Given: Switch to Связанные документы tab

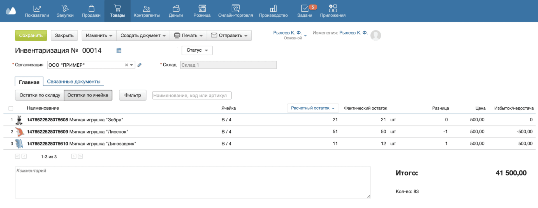Looking at the screenshot, I should [x=73, y=82].
